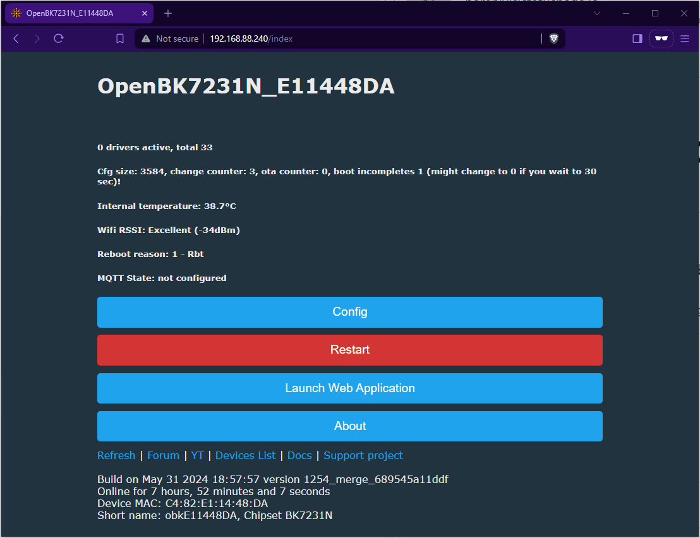The image size is (700, 538).
Task: Go back with the browser back arrow
Action: pos(16,39)
